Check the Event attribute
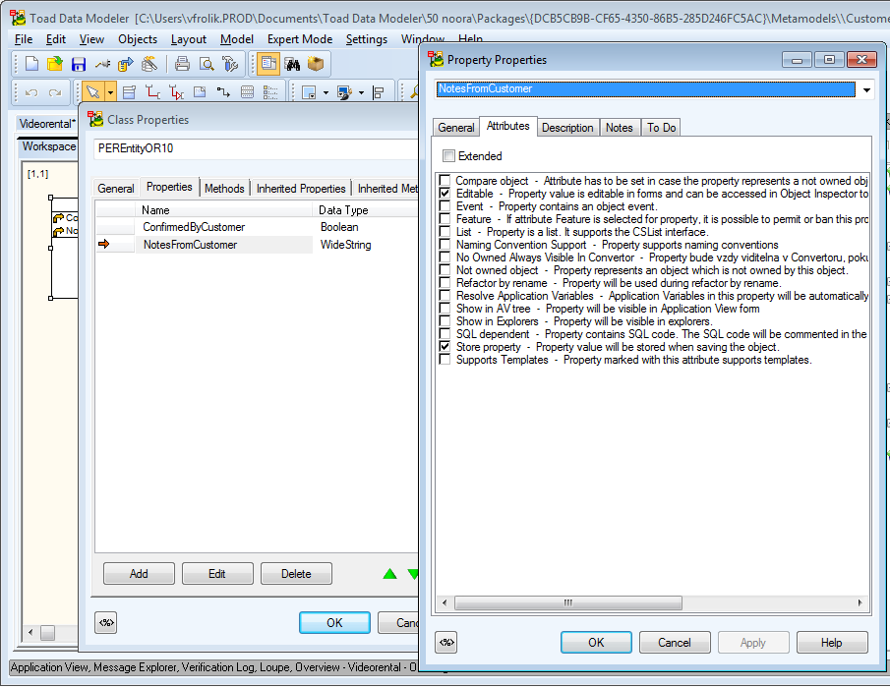The height and width of the screenshot is (687, 890). (445, 206)
